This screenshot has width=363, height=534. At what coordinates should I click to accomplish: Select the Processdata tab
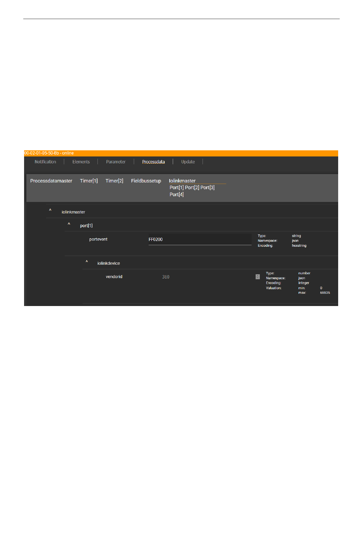(x=154, y=162)
